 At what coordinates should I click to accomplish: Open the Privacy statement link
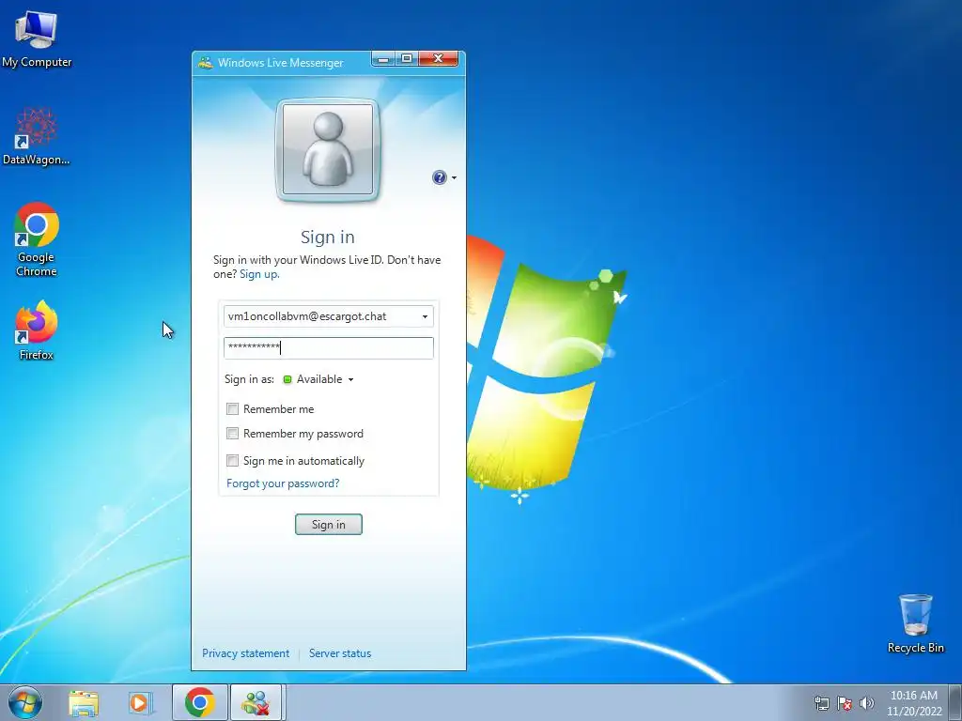pyautogui.click(x=245, y=653)
